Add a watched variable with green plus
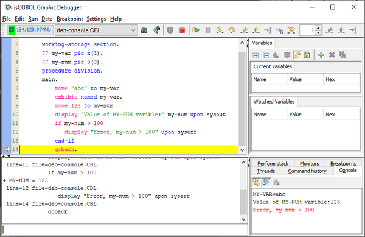The width and height of the screenshot is (365, 237). (x=321, y=55)
